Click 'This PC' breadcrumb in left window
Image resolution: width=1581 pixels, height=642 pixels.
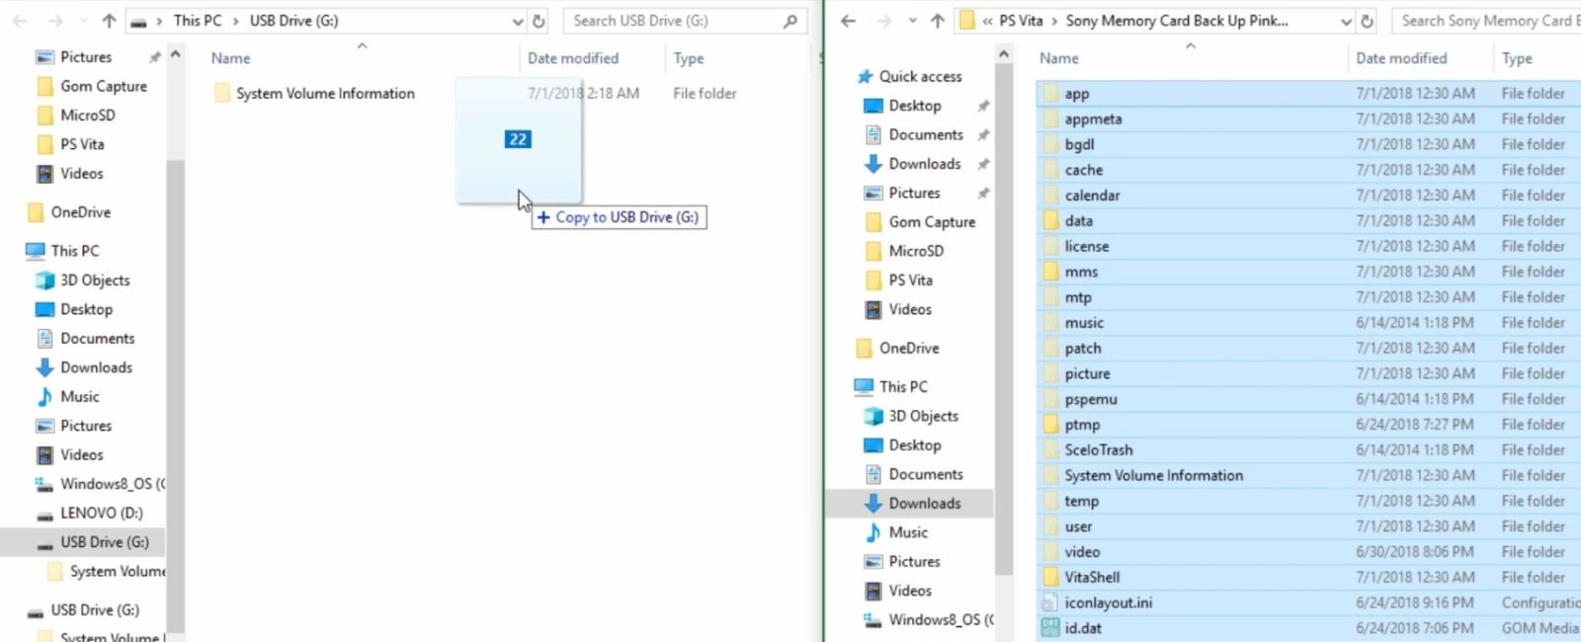[198, 21]
